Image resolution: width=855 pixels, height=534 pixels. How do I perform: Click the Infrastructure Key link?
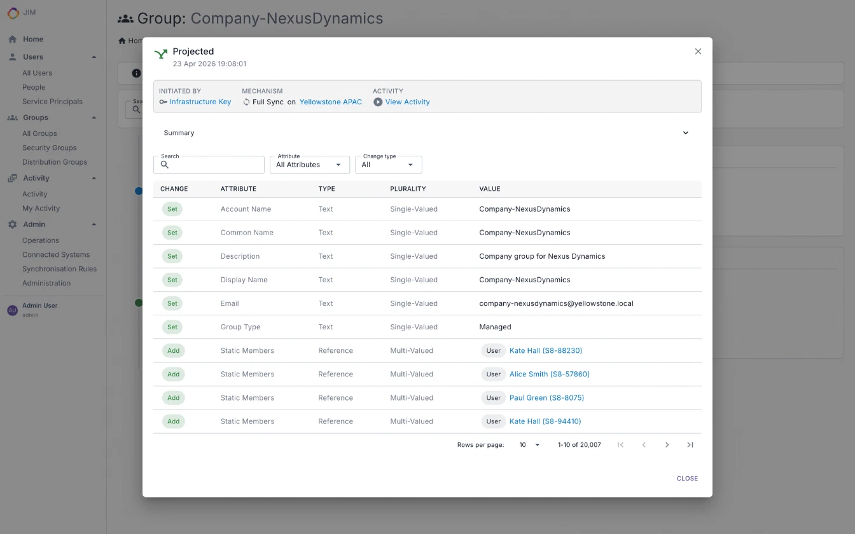click(200, 102)
